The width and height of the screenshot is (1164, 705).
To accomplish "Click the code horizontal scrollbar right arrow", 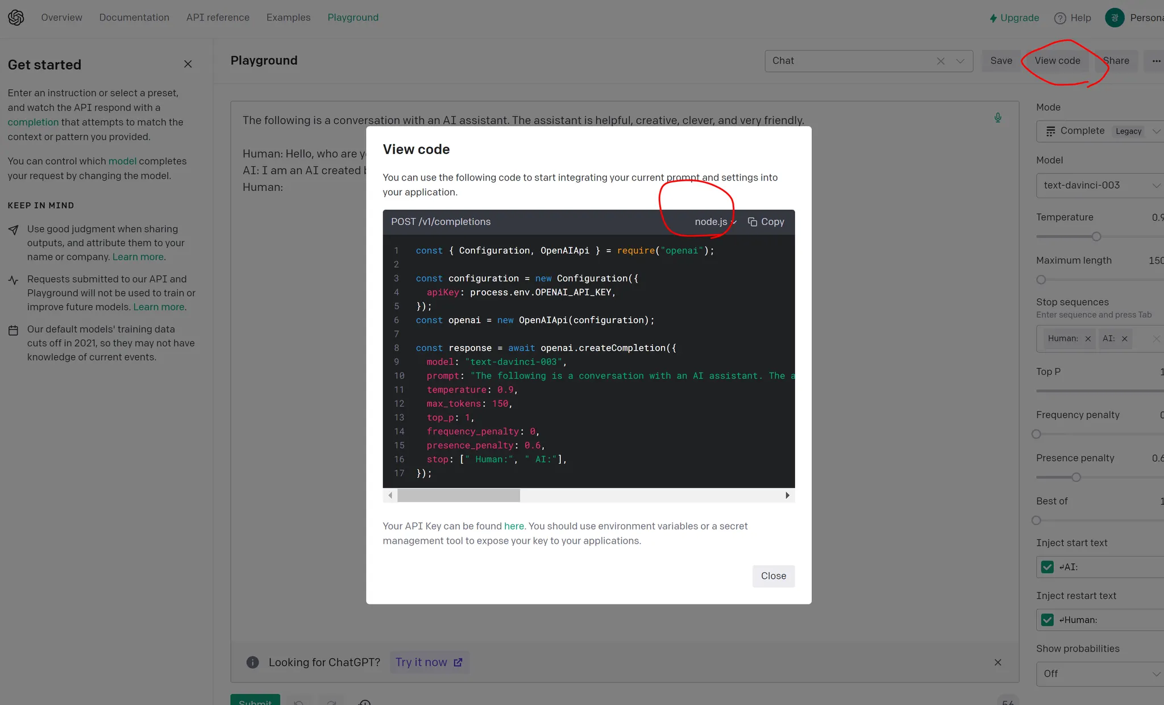I will pos(787,495).
